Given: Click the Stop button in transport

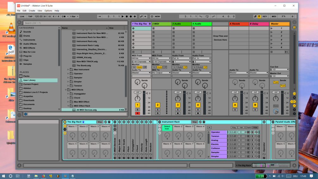Looking at the screenshot, I should pyautogui.click(x=127, y=16).
